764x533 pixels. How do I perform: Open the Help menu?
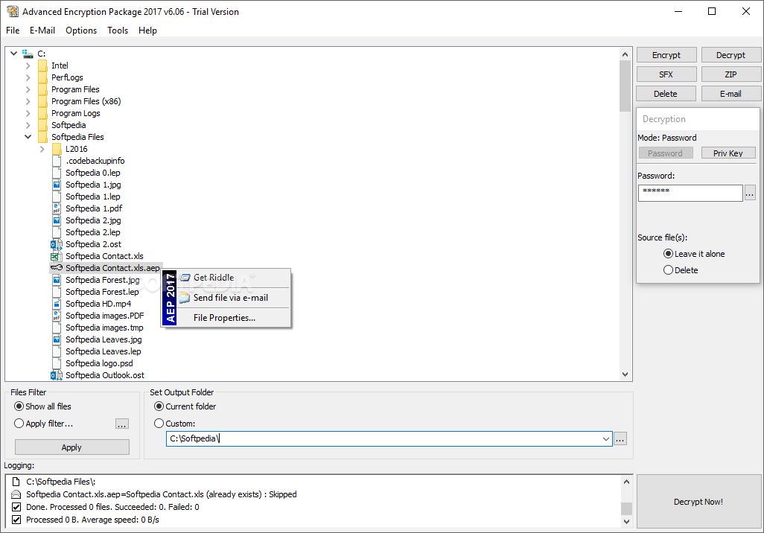(x=147, y=31)
